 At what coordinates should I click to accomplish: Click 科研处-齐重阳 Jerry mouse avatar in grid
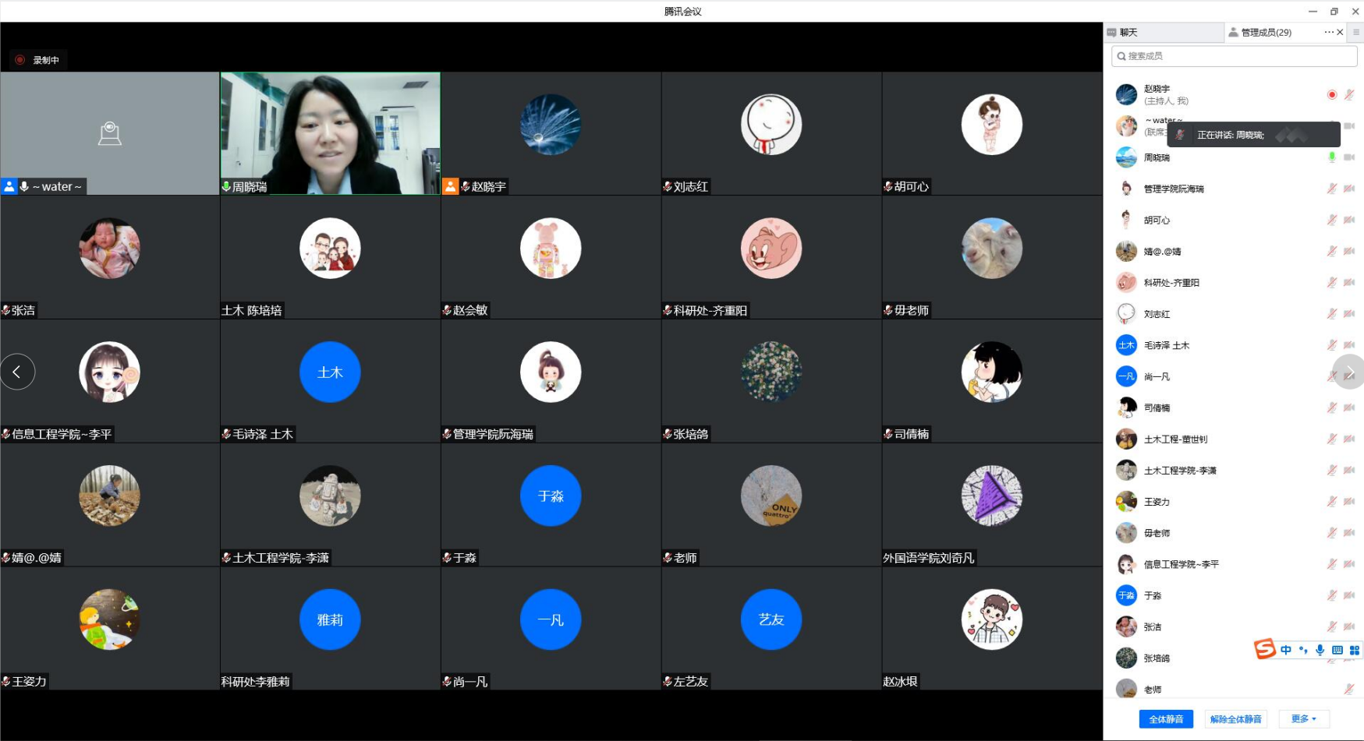click(x=771, y=248)
